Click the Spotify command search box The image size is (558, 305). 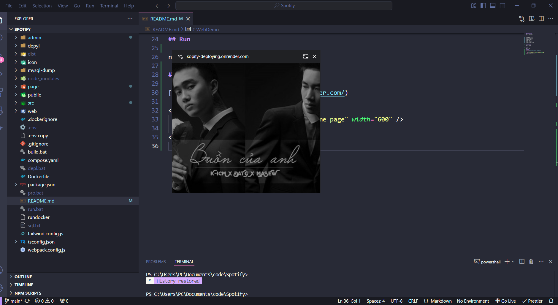coord(284,6)
